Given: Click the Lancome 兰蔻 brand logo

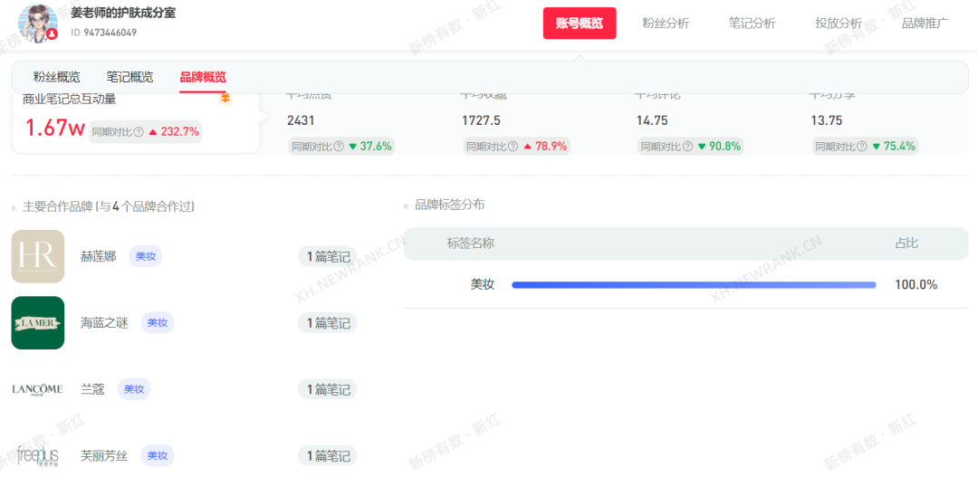Looking at the screenshot, I should tap(38, 389).
